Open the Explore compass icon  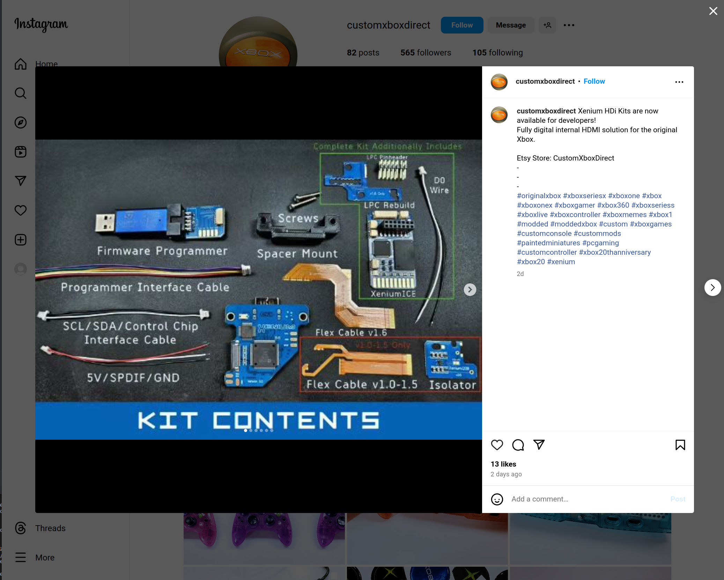(21, 122)
